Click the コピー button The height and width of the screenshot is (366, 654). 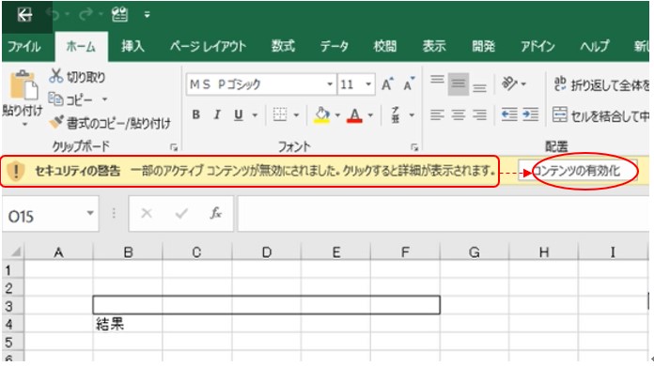70,99
